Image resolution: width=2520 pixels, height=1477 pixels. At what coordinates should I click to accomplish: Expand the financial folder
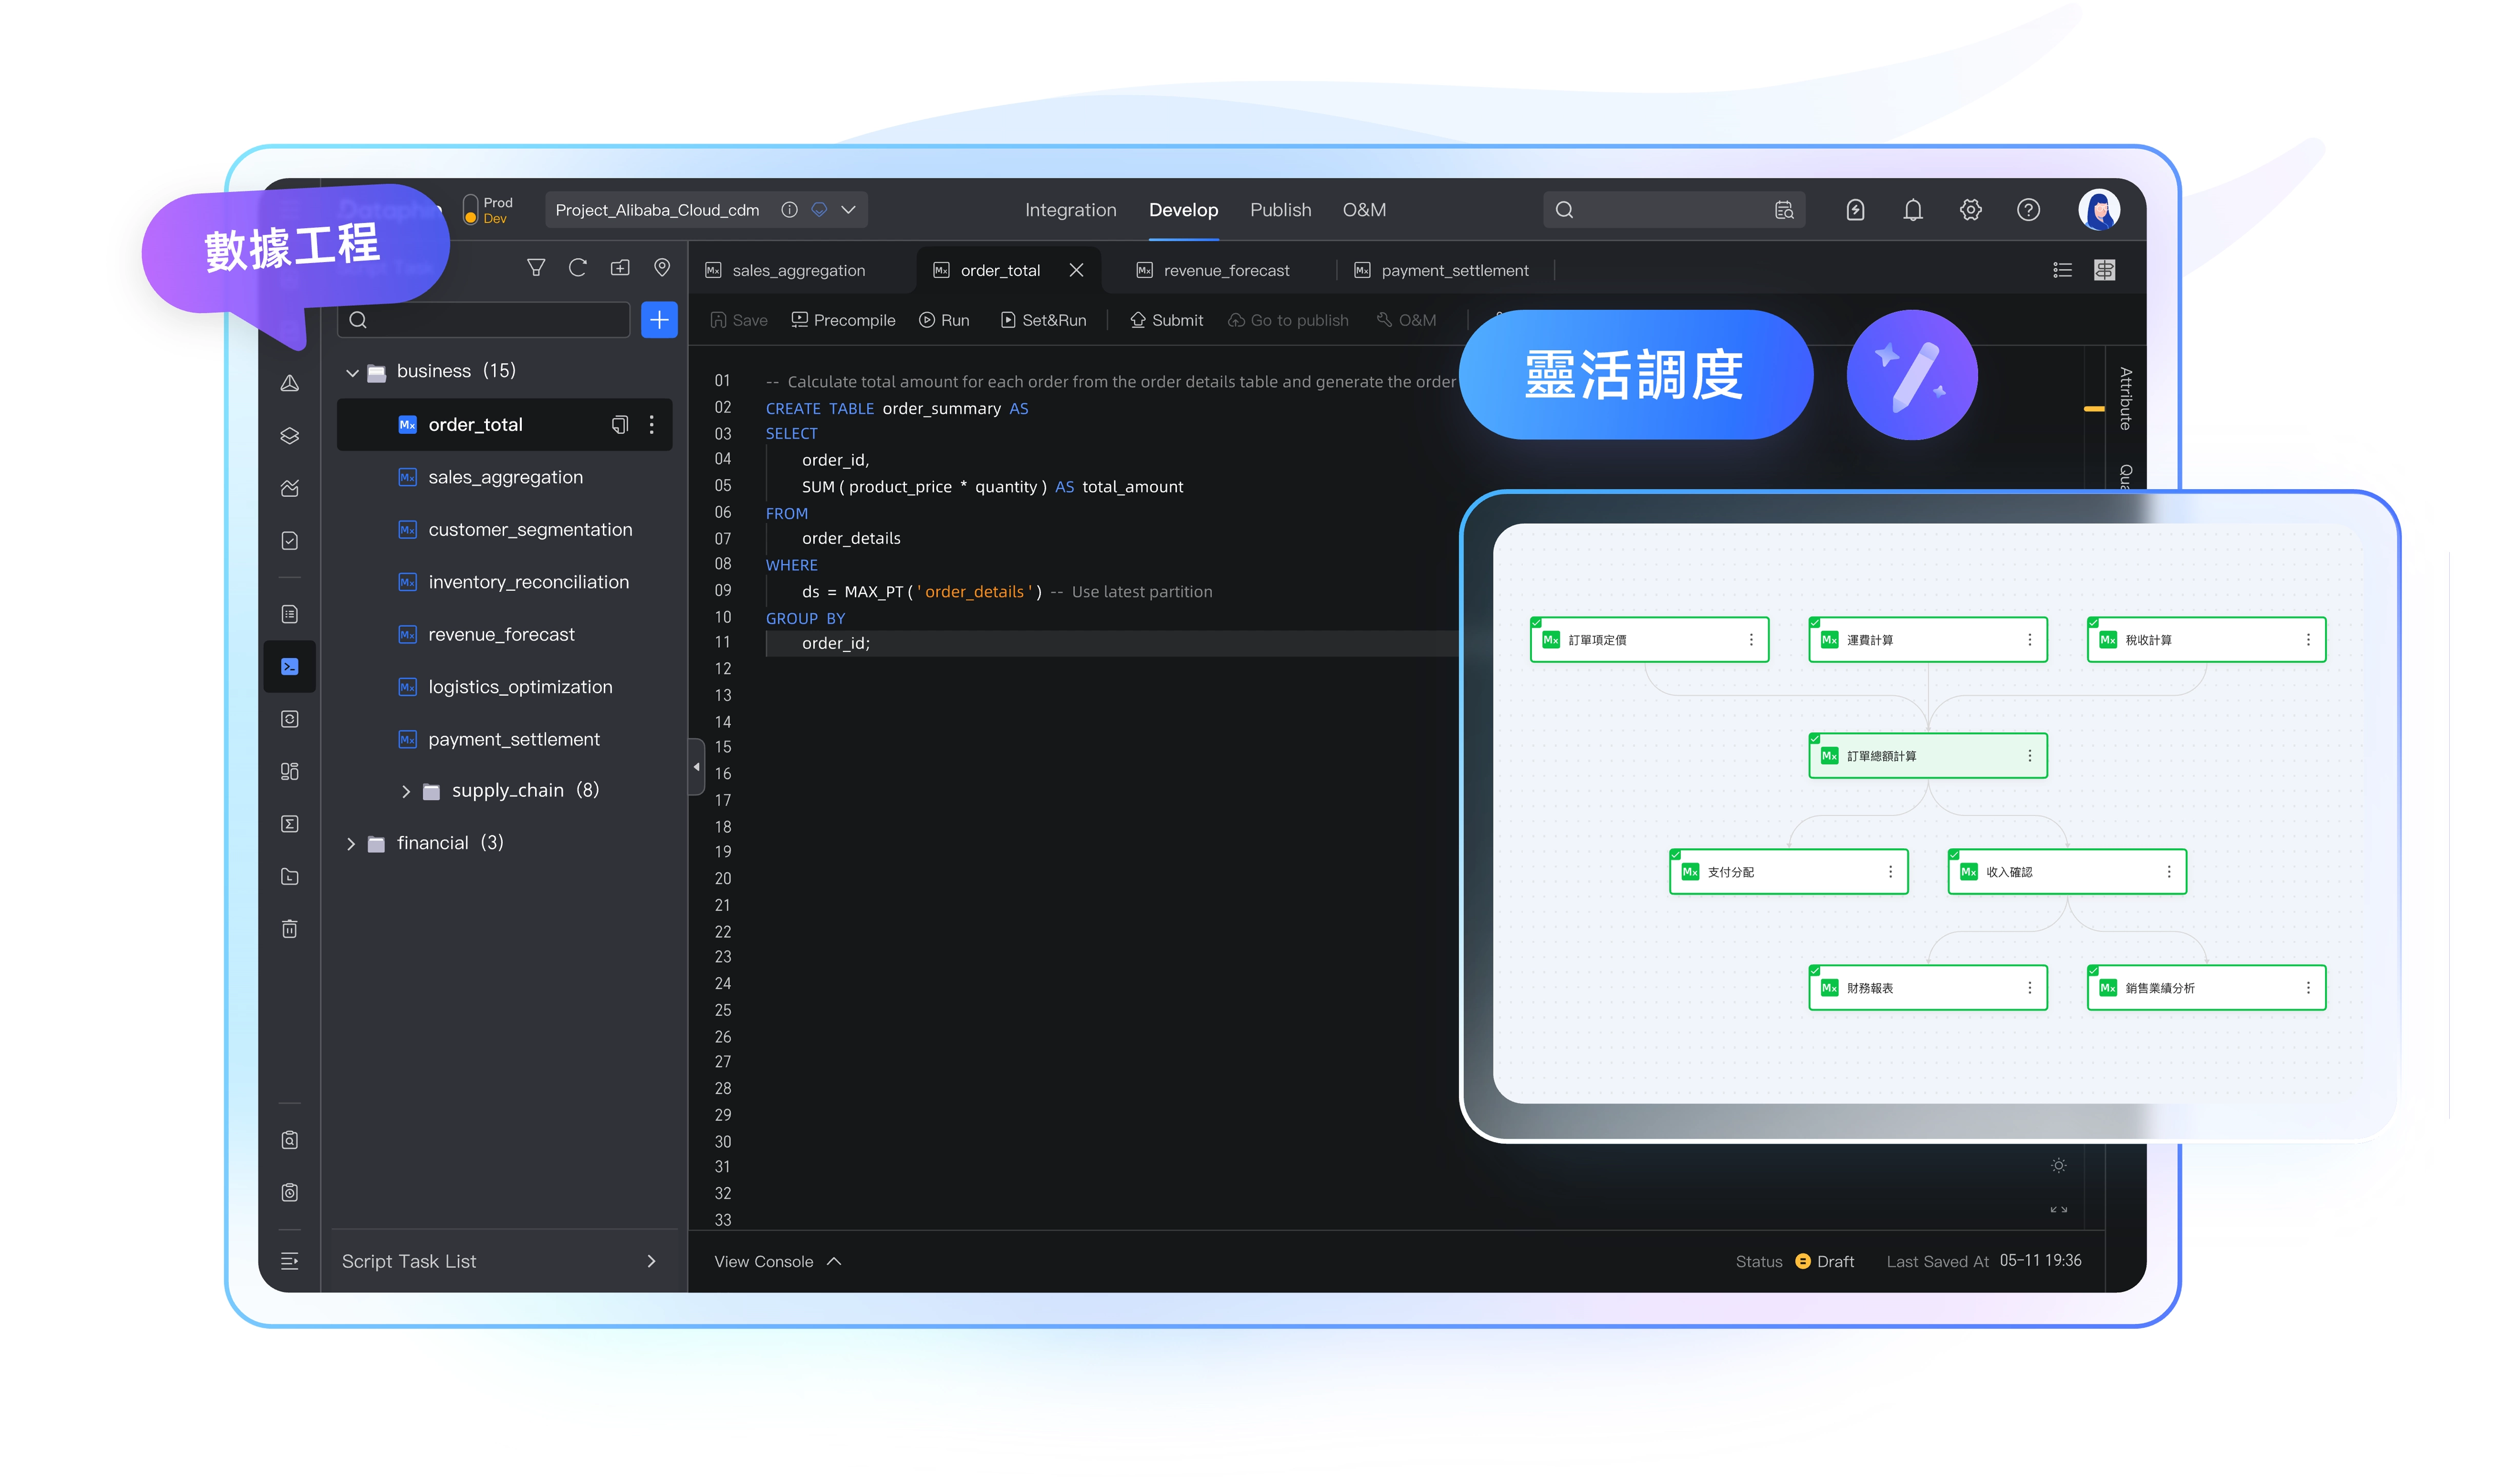click(351, 845)
